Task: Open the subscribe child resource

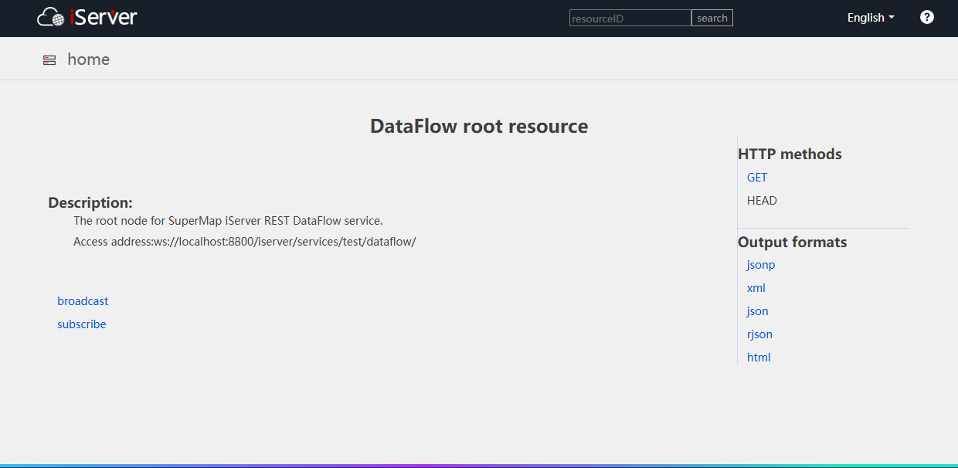Action: pyautogui.click(x=81, y=324)
